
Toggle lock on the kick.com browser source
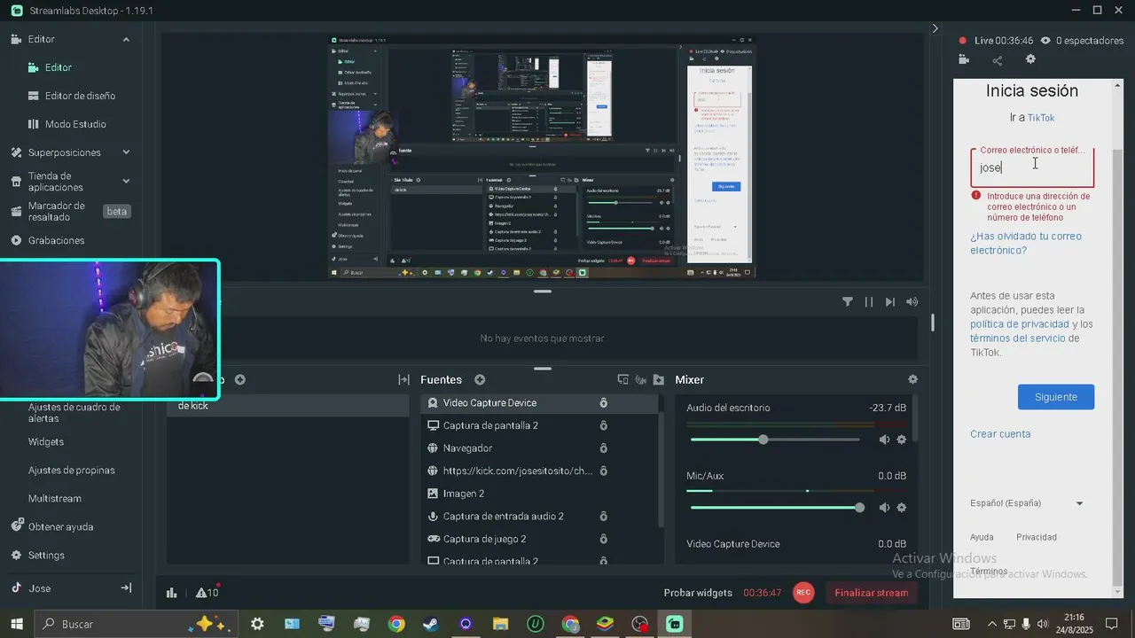click(x=603, y=471)
